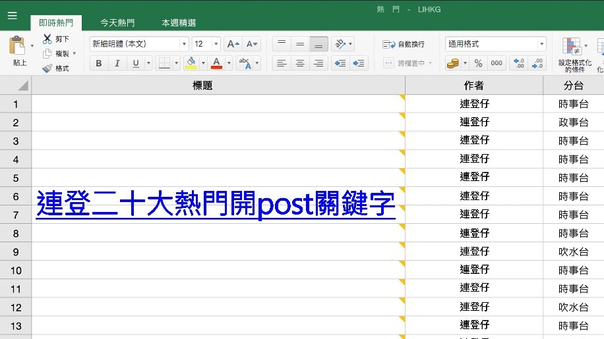The image size is (604, 339).
Task: Toggle bold formatting
Action: click(99, 63)
